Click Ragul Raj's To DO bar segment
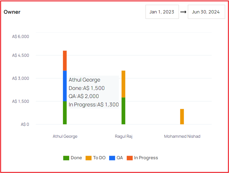Image resolution: width=229 pixels, height=173 pixels. [123, 84]
